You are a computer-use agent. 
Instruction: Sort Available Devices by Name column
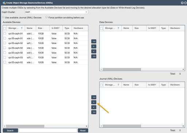[30, 28]
